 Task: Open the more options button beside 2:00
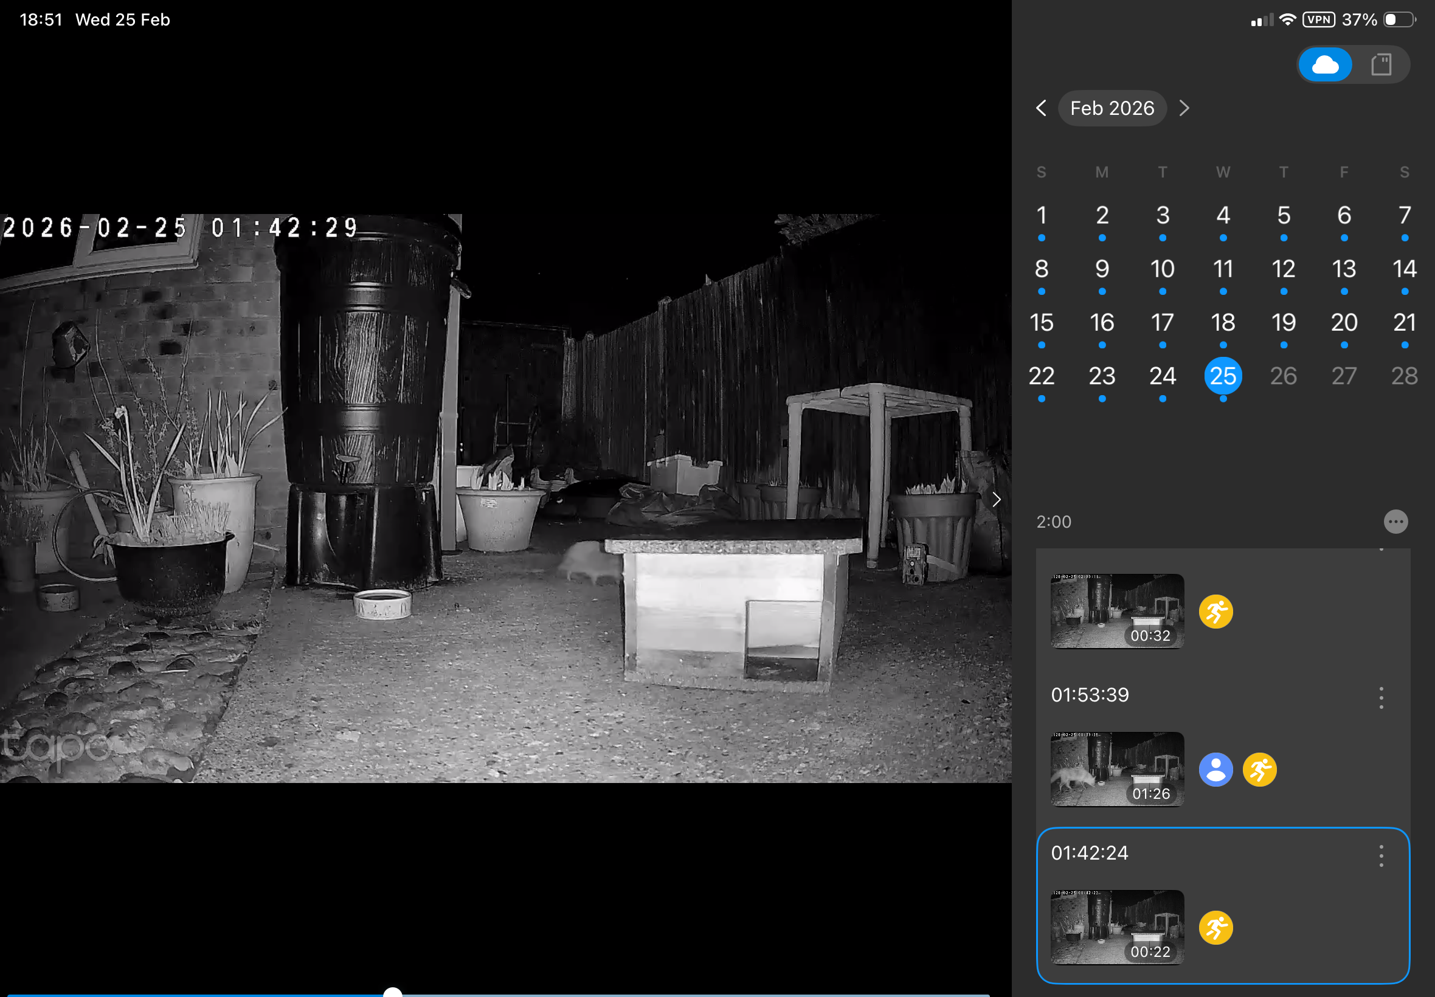point(1395,522)
